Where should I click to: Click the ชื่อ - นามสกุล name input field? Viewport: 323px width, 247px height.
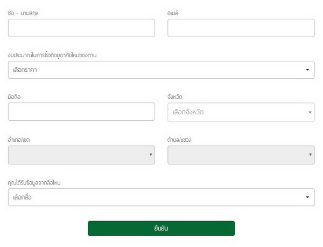point(81,28)
